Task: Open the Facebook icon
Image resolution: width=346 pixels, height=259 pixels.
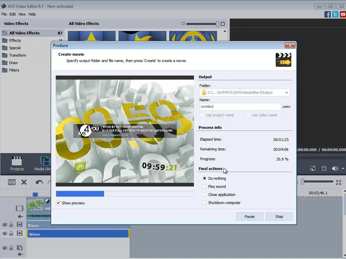Action: tap(327, 14)
